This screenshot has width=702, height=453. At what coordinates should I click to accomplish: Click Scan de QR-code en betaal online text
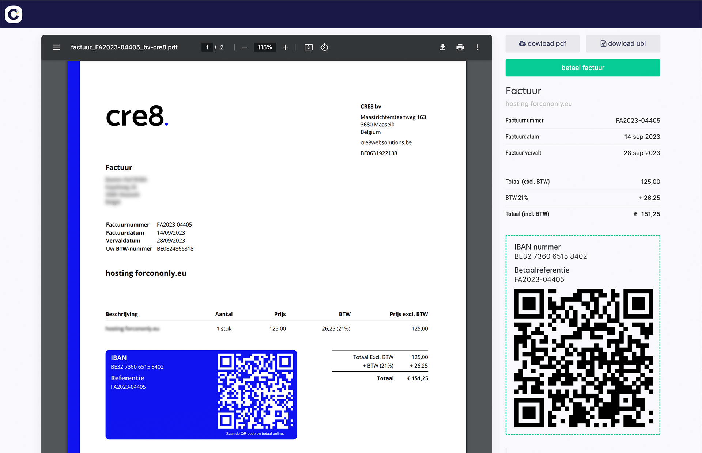pyautogui.click(x=255, y=434)
